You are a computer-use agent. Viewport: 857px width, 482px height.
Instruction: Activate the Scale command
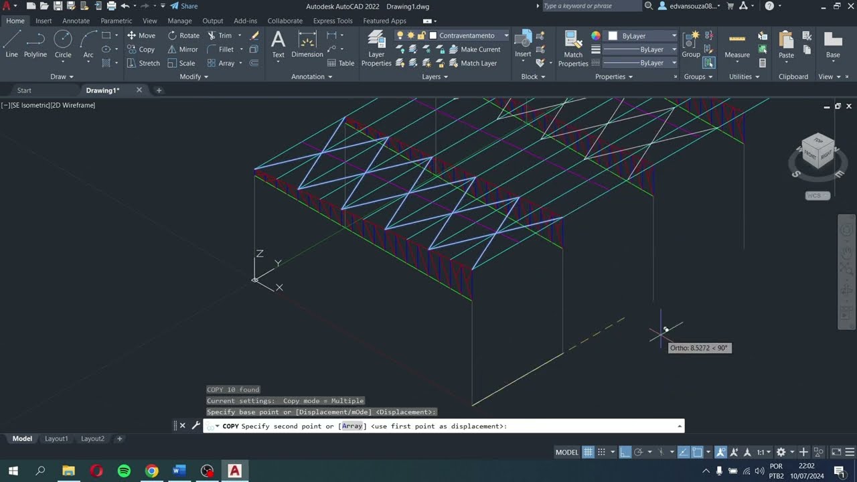[181, 63]
